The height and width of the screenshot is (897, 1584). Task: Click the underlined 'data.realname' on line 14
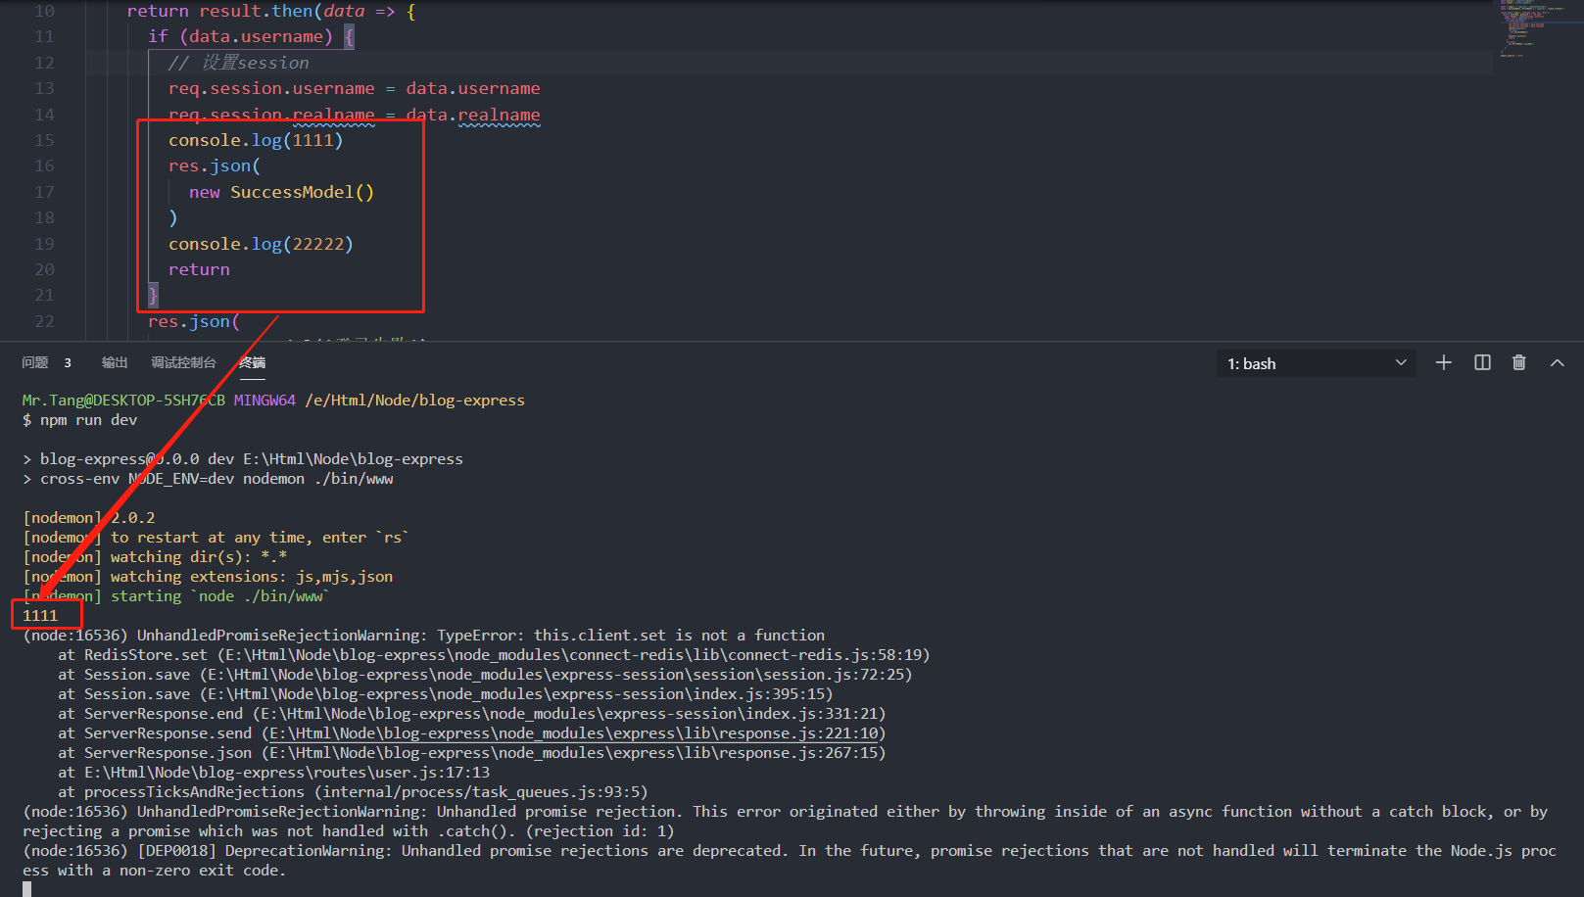pyautogui.click(x=473, y=115)
